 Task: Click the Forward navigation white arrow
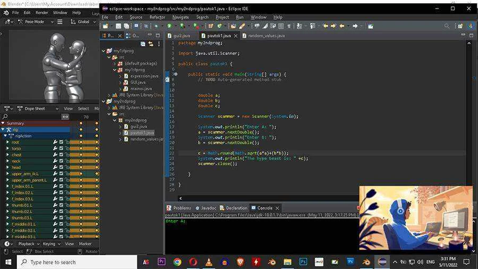(355, 26)
